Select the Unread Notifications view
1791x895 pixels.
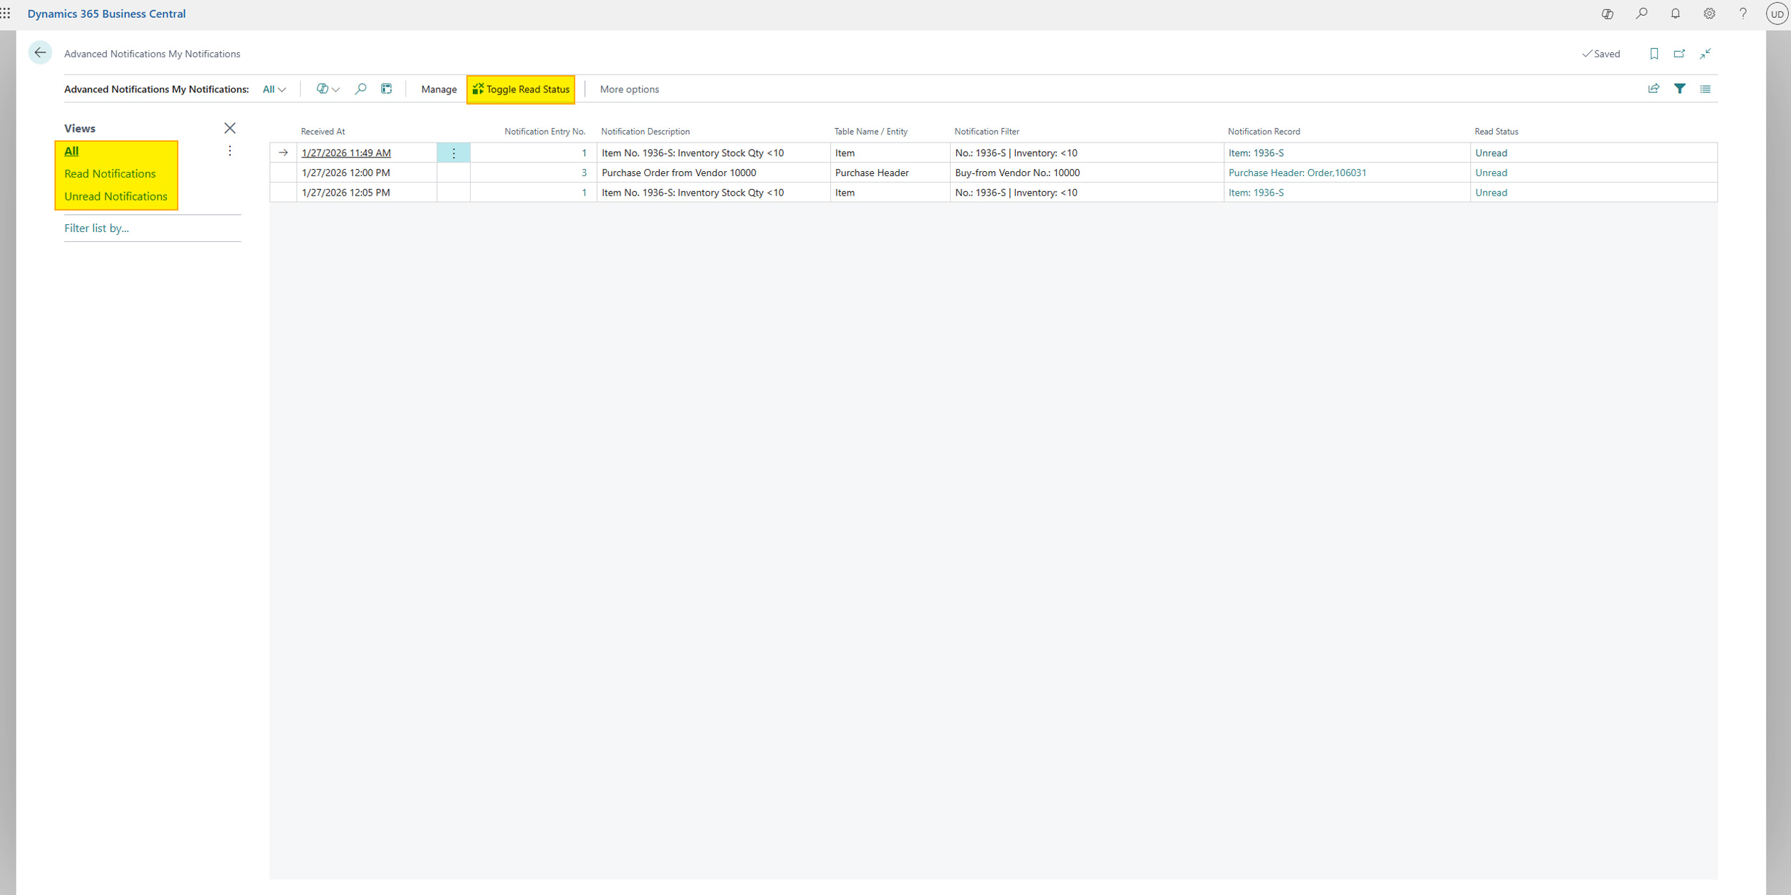tap(115, 196)
